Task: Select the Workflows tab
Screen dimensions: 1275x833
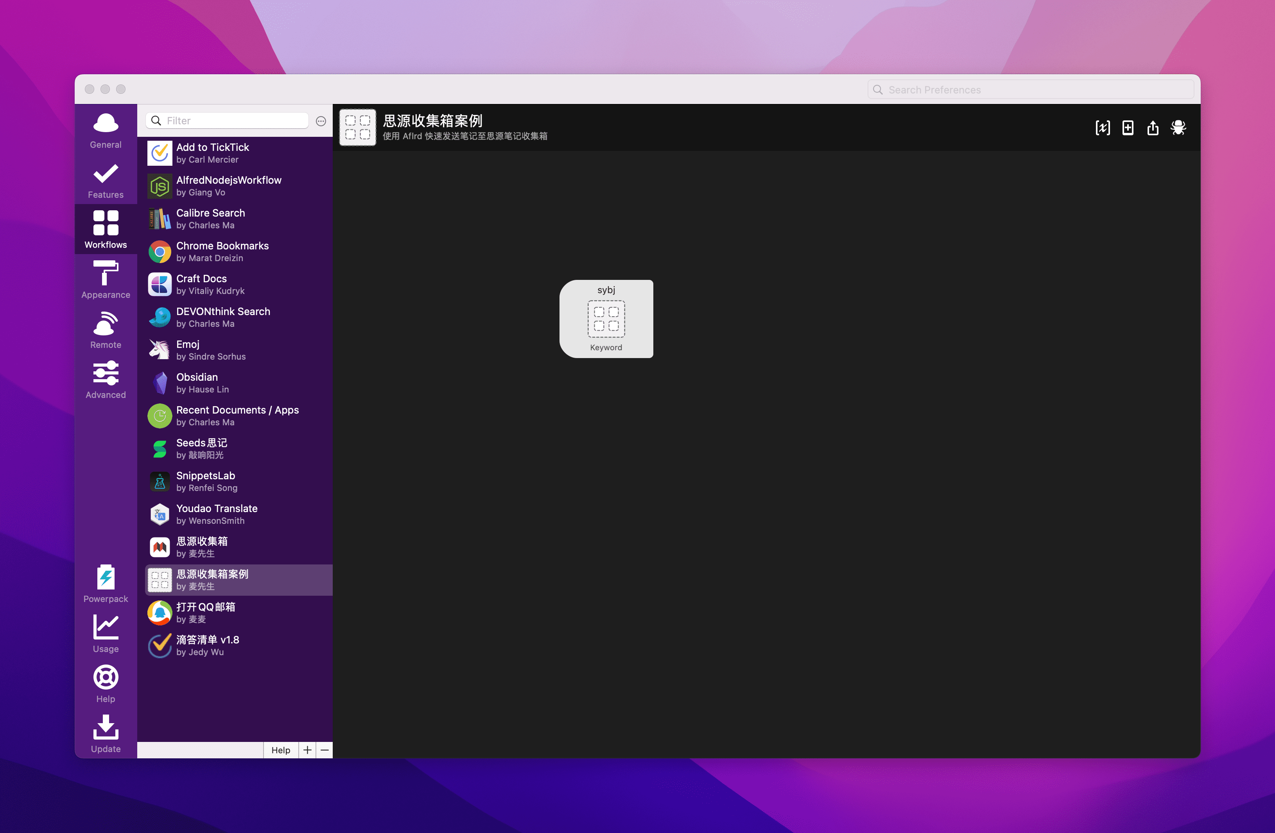Action: [x=106, y=230]
